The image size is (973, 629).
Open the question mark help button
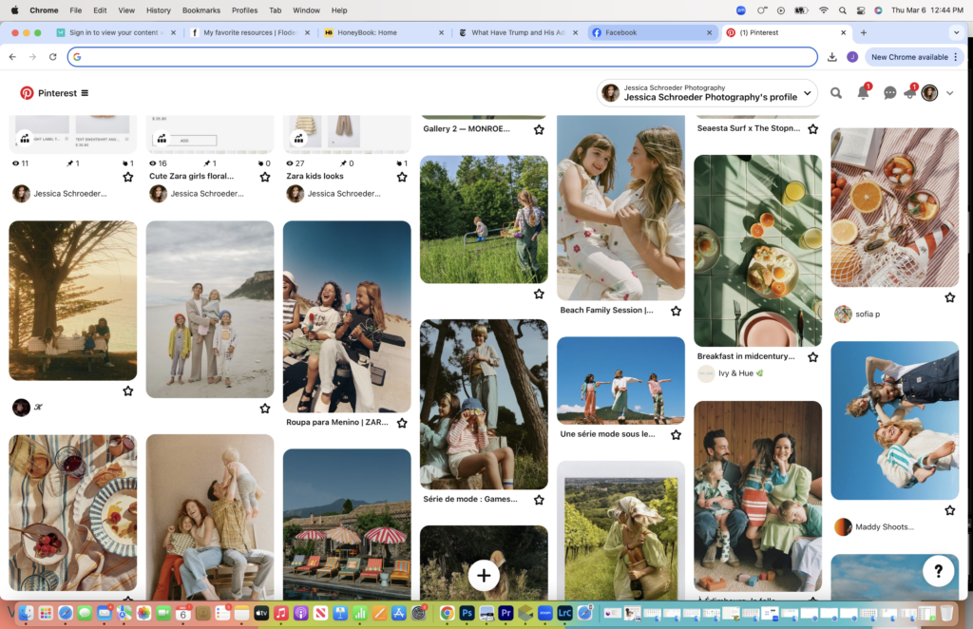pyautogui.click(x=938, y=571)
